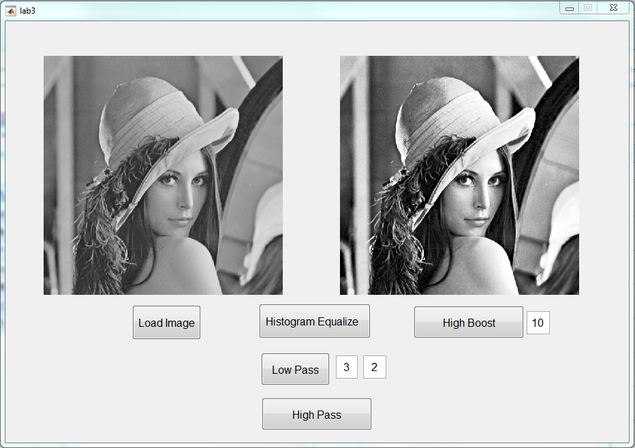Apply Histogram Equalize to the image

coord(314,321)
